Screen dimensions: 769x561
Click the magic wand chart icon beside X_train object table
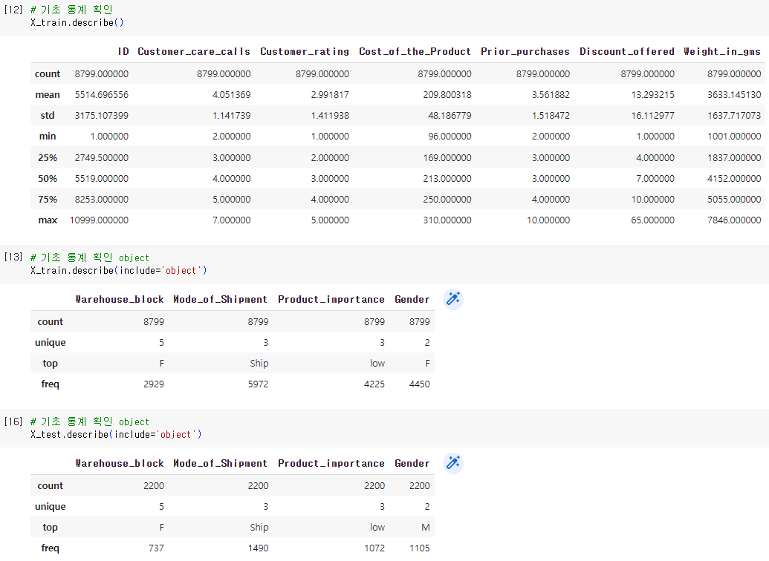(x=453, y=299)
